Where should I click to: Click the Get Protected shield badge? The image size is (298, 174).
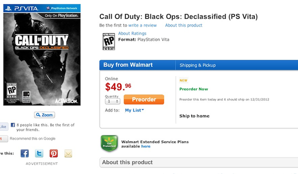pyautogui.click(x=109, y=144)
